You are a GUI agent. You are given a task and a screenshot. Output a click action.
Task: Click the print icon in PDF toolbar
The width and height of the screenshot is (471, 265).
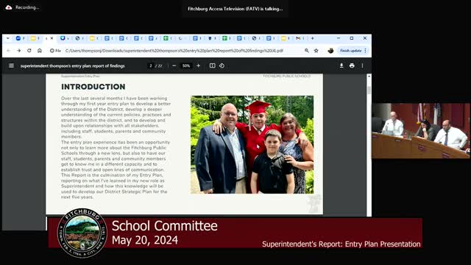(352, 66)
